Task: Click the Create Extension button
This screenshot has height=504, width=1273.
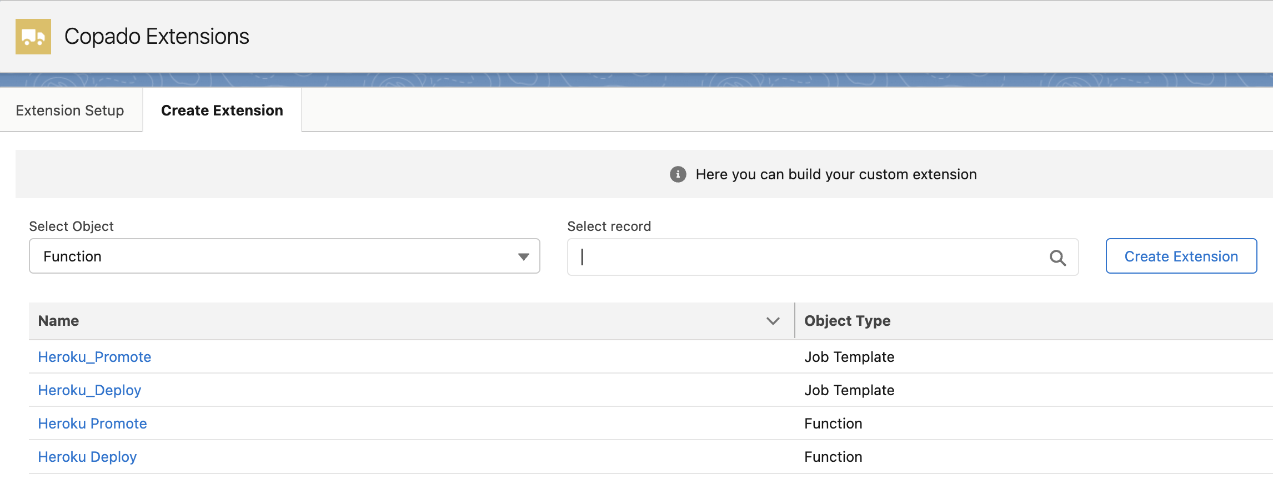Action: pyautogui.click(x=1181, y=256)
